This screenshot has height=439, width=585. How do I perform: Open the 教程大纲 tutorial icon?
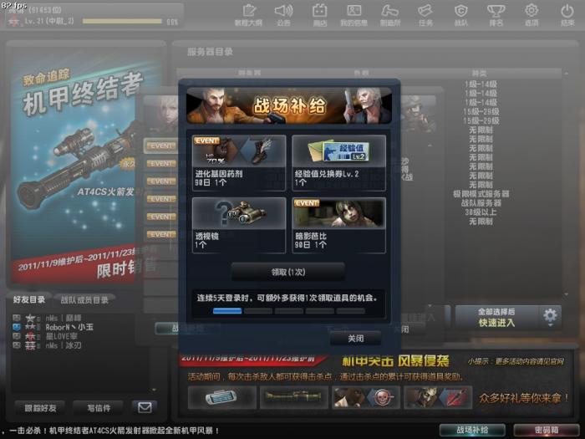coord(249,15)
